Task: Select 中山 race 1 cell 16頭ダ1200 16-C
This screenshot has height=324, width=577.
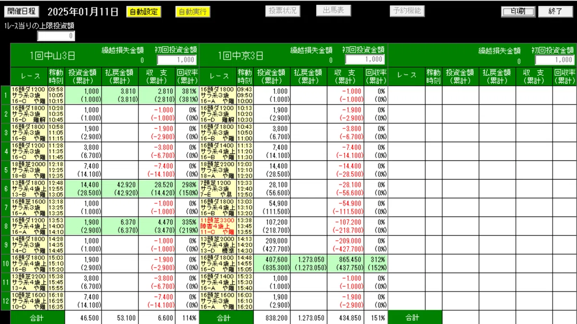Action: click(29, 95)
